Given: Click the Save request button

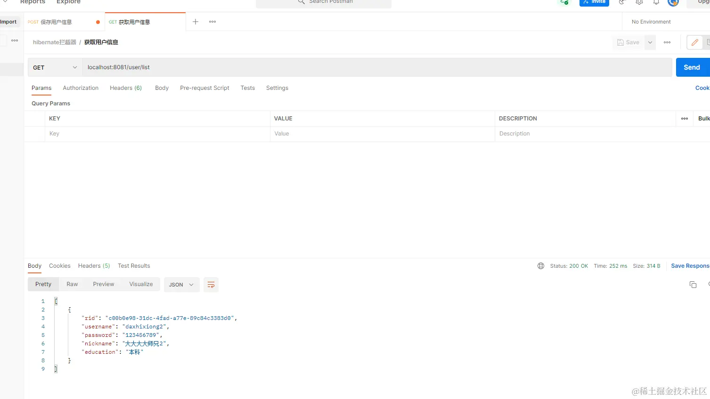Looking at the screenshot, I should coord(628,42).
